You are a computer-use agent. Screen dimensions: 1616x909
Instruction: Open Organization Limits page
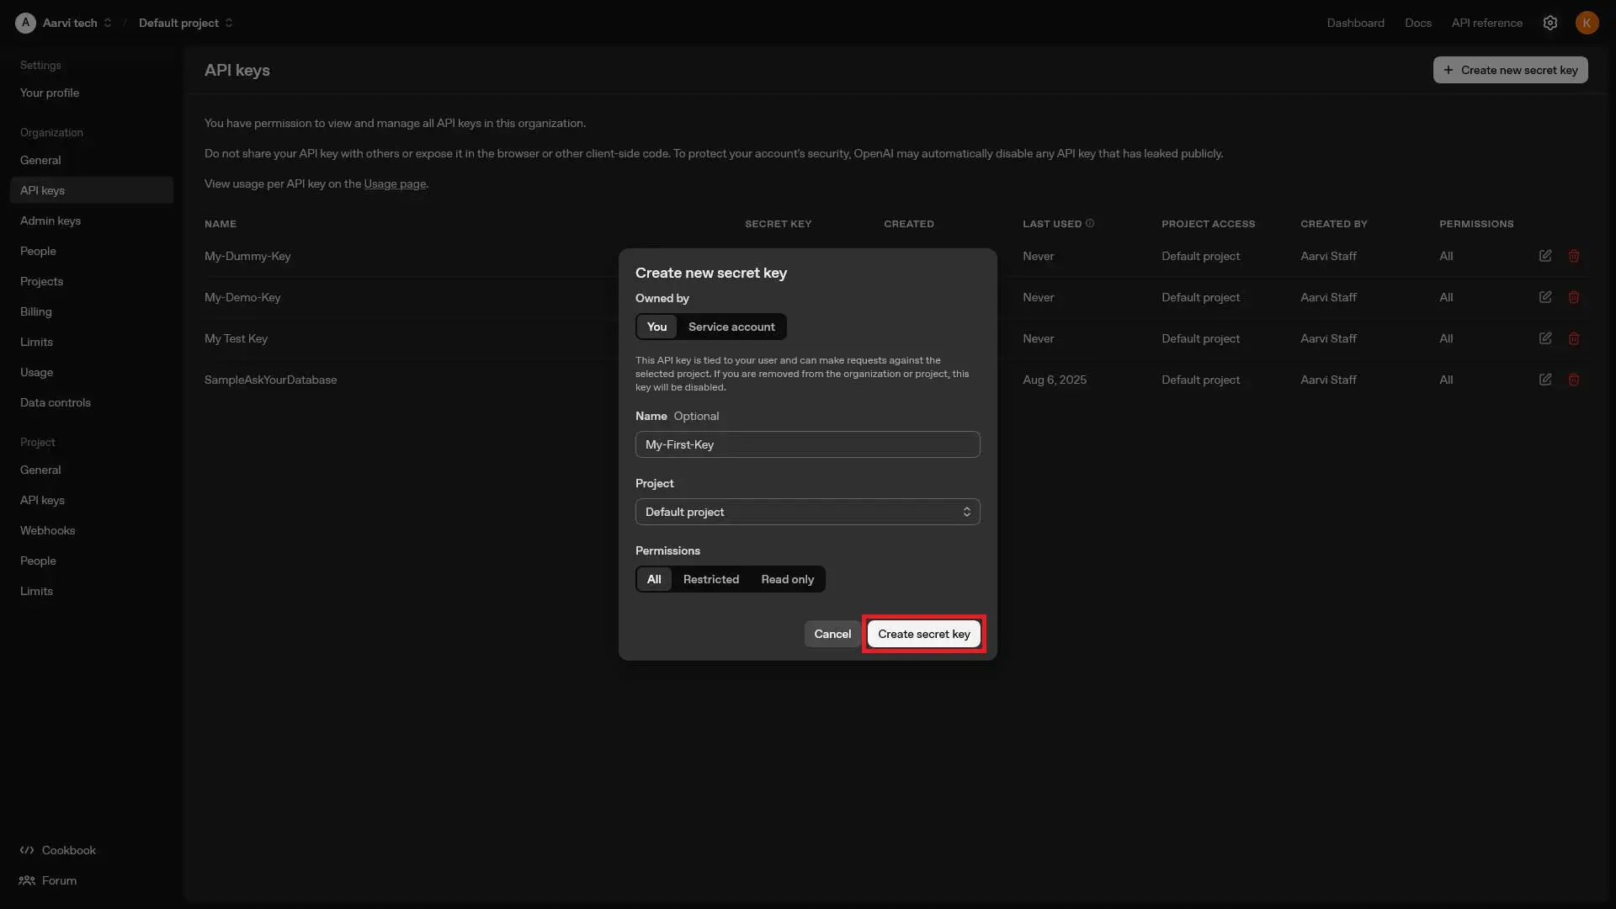point(36,342)
